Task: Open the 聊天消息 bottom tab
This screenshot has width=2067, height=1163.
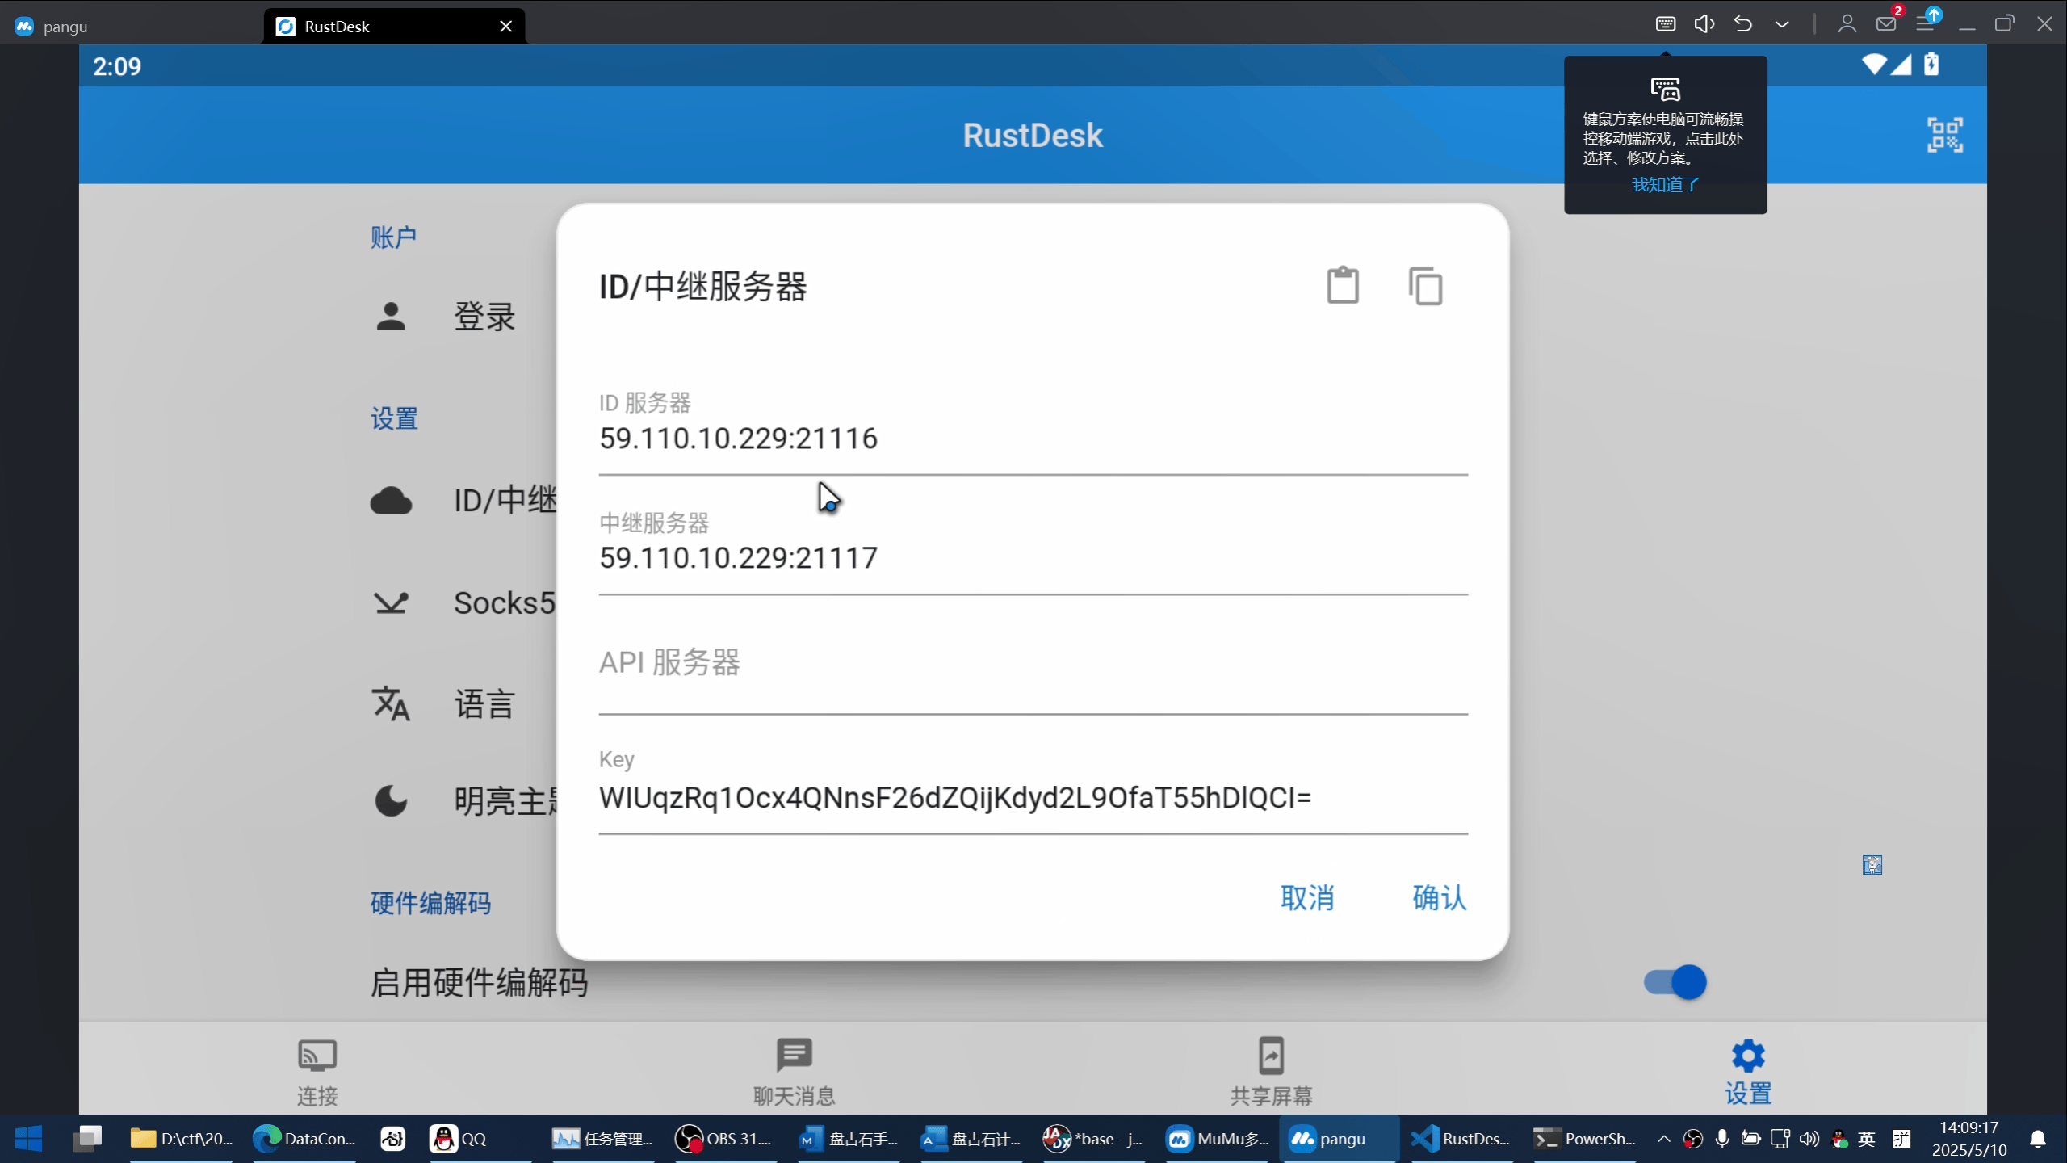Action: (794, 1071)
